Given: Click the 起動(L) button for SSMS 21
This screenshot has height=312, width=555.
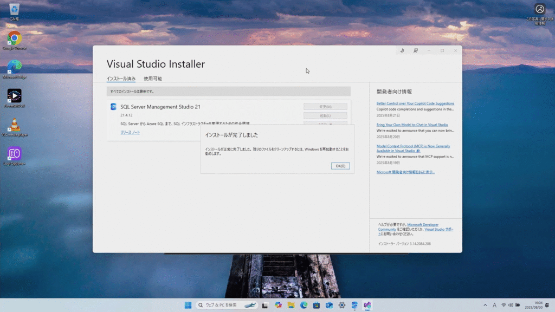Looking at the screenshot, I should tap(325, 116).
